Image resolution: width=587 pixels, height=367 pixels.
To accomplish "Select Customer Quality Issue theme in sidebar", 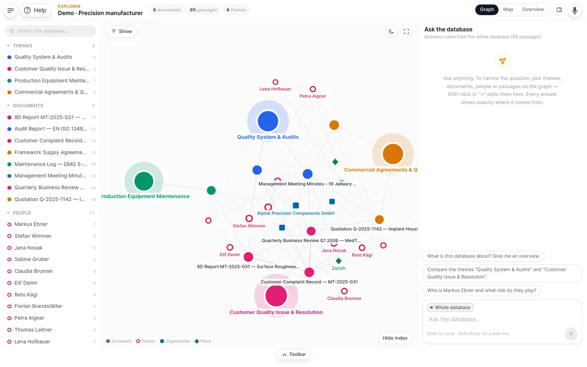I will coord(50,69).
